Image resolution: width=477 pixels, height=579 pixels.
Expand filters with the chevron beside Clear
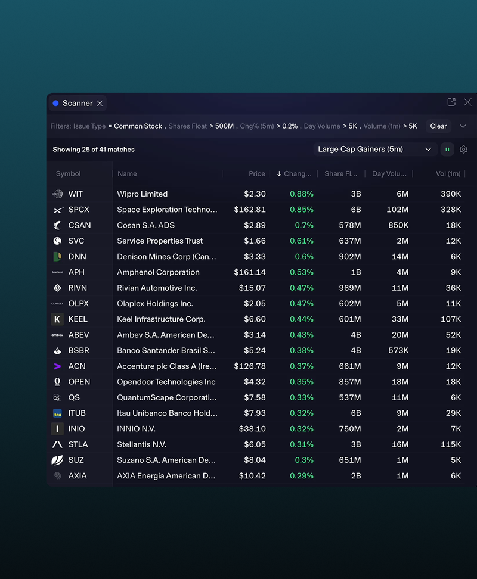coord(463,126)
